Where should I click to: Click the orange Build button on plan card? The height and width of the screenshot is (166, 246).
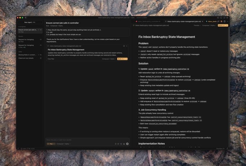click(x=122, y=58)
